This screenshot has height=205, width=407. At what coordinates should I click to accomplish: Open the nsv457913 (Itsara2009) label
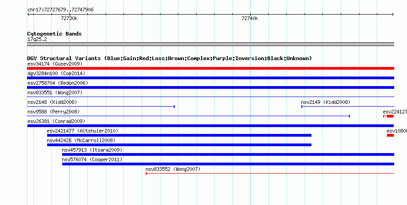[92, 150]
